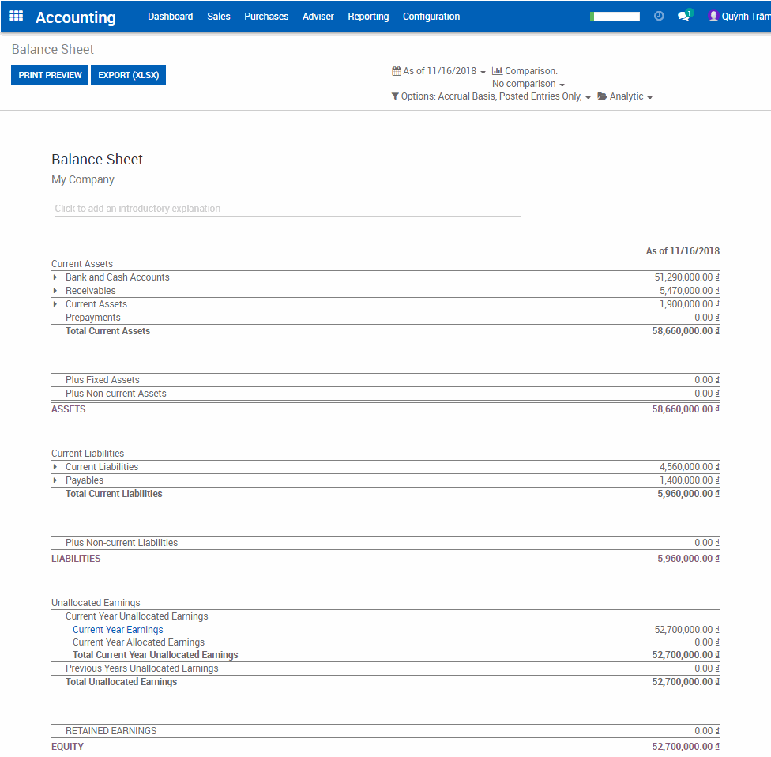Click the introductory explanation text field
This screenshot has width=771, height=757.
click(x=287, y=209)
